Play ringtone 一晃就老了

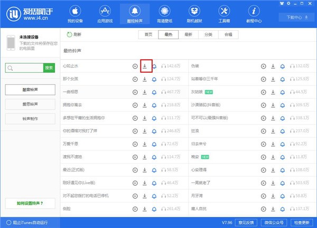point(264,183)
